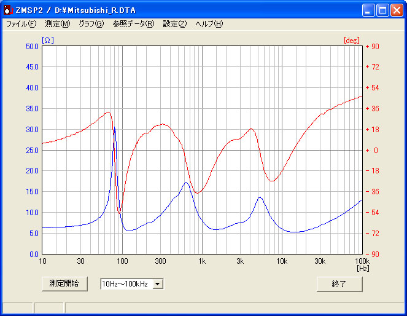Click the 1k frequency axis label
The image size is (407, 316).
point(202,261)
